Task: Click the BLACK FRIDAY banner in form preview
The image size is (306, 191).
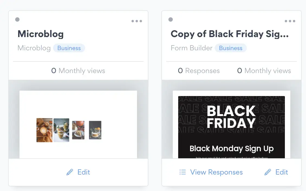Action: coord(231,117)
